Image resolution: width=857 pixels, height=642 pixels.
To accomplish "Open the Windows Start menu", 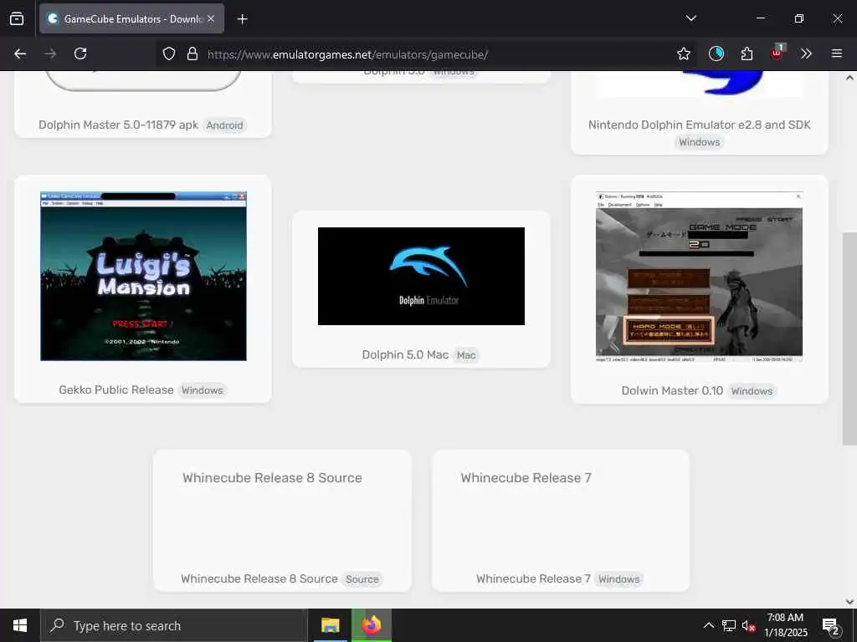I will point(20,625).
